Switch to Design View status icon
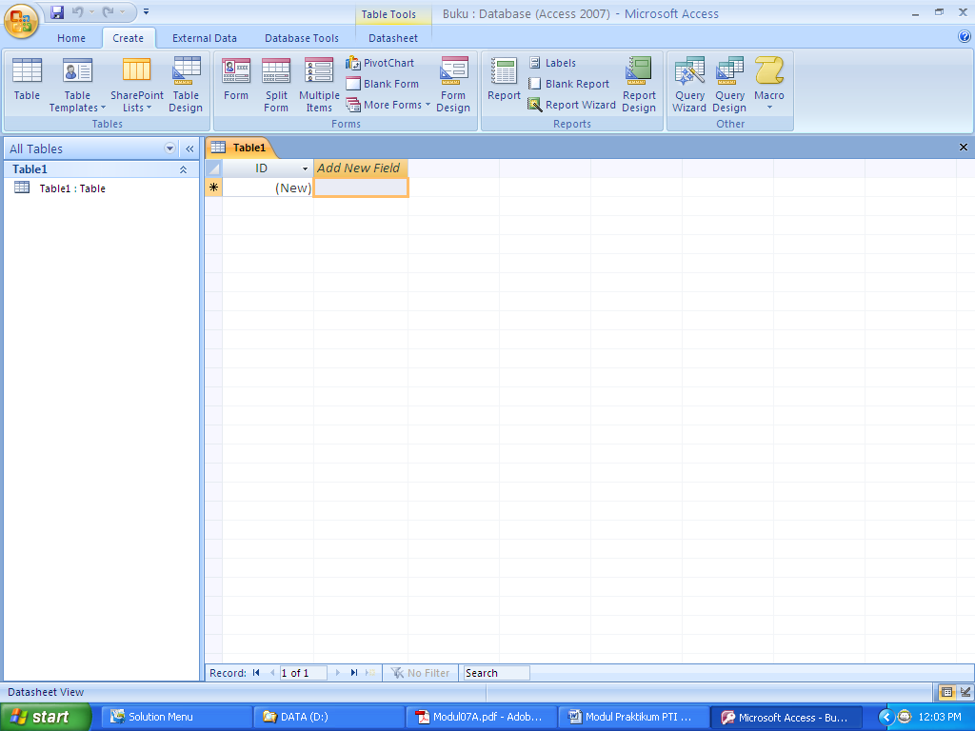This screenshot has width=975, height=731. coord(965,692)
